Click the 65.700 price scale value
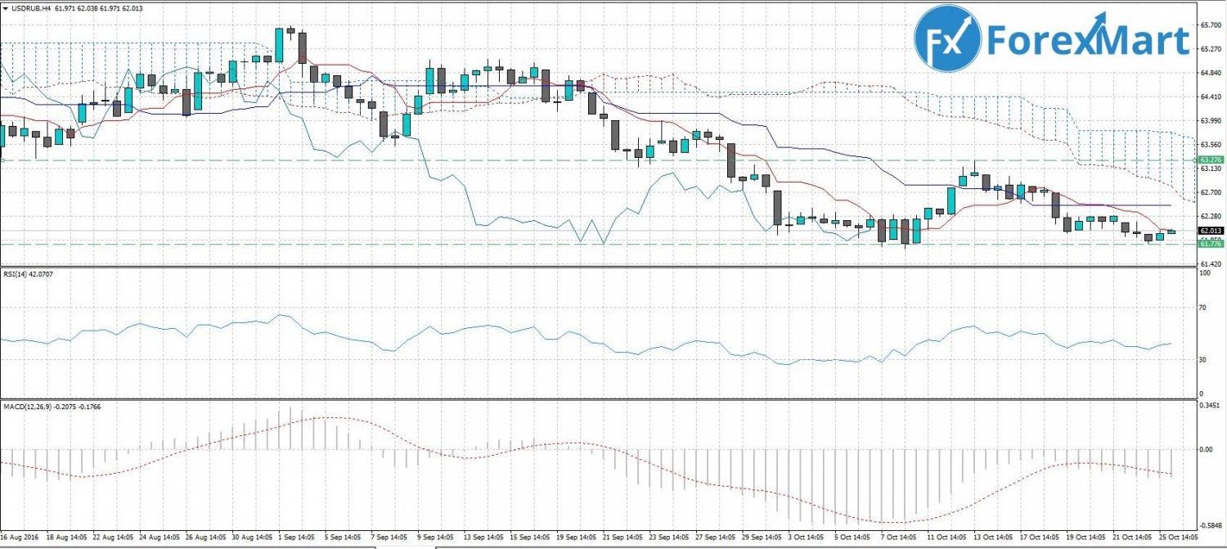1227x549 pixels. [1210, 25]
